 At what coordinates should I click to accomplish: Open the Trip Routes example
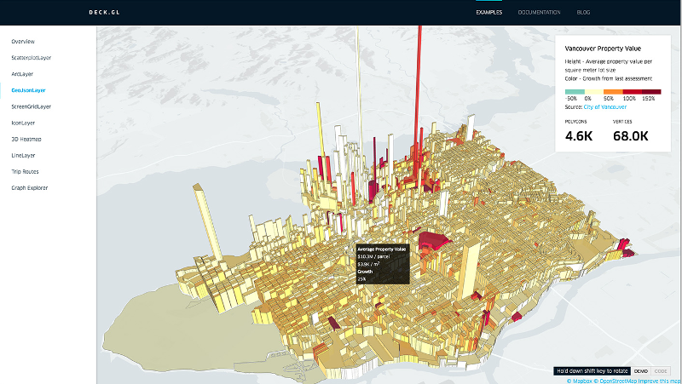pos(25,171)
